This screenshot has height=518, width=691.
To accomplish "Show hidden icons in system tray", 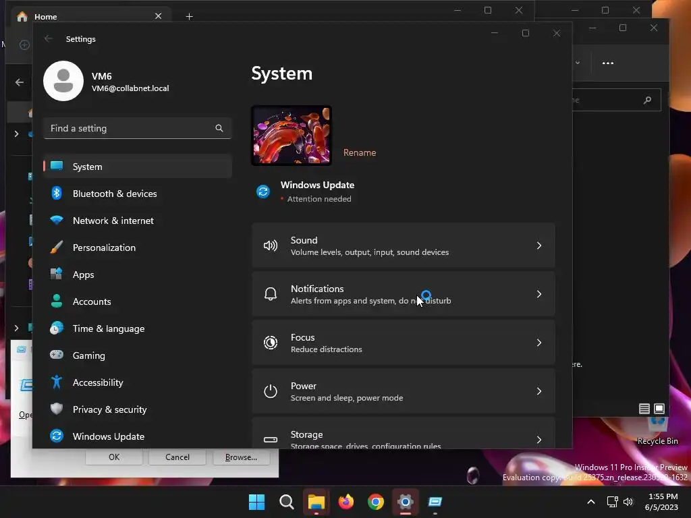I will coord(591,502).
